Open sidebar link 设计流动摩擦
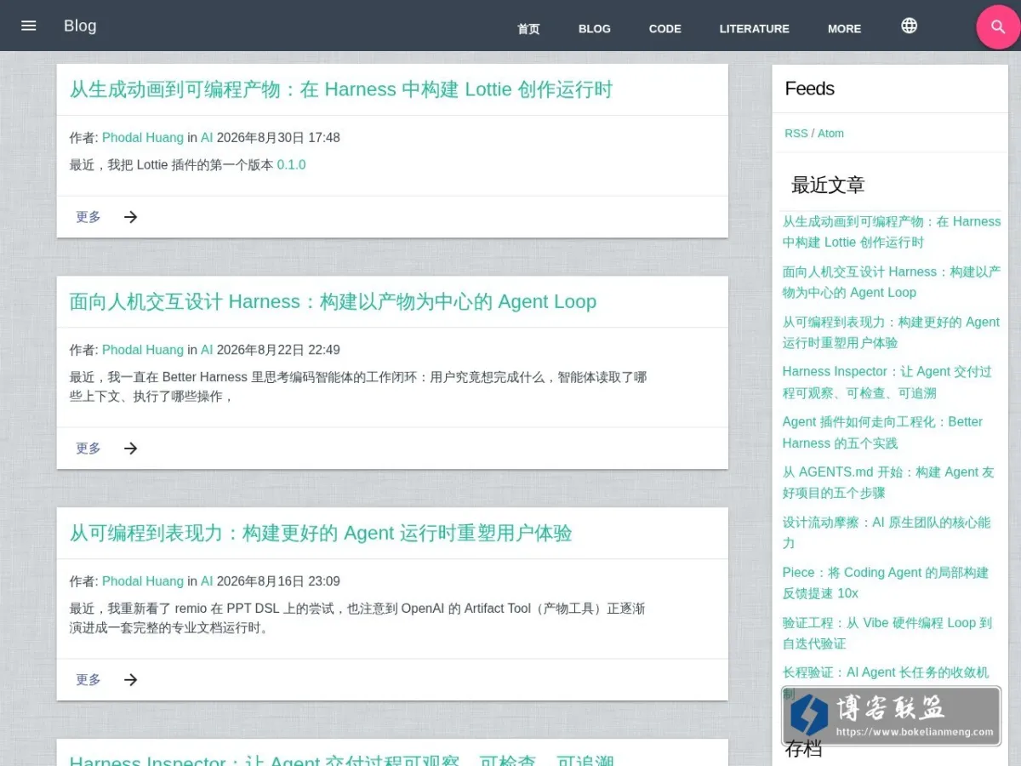The width and height of the screenshot is (1021, 766). pyautogui.click(x=887, y=533)
